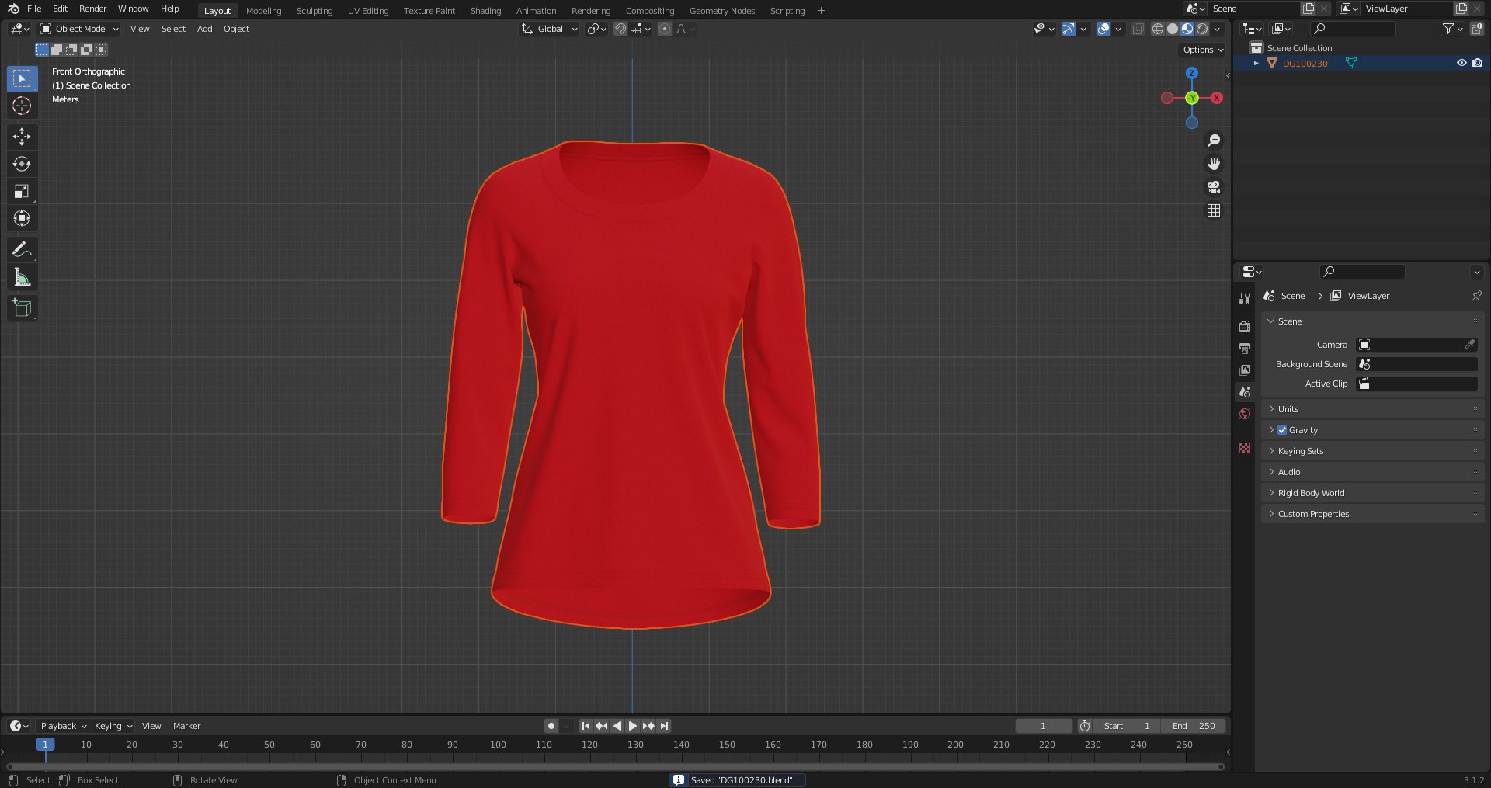Click the current frame field
1491x788 pixels.
pos(1043,726)
